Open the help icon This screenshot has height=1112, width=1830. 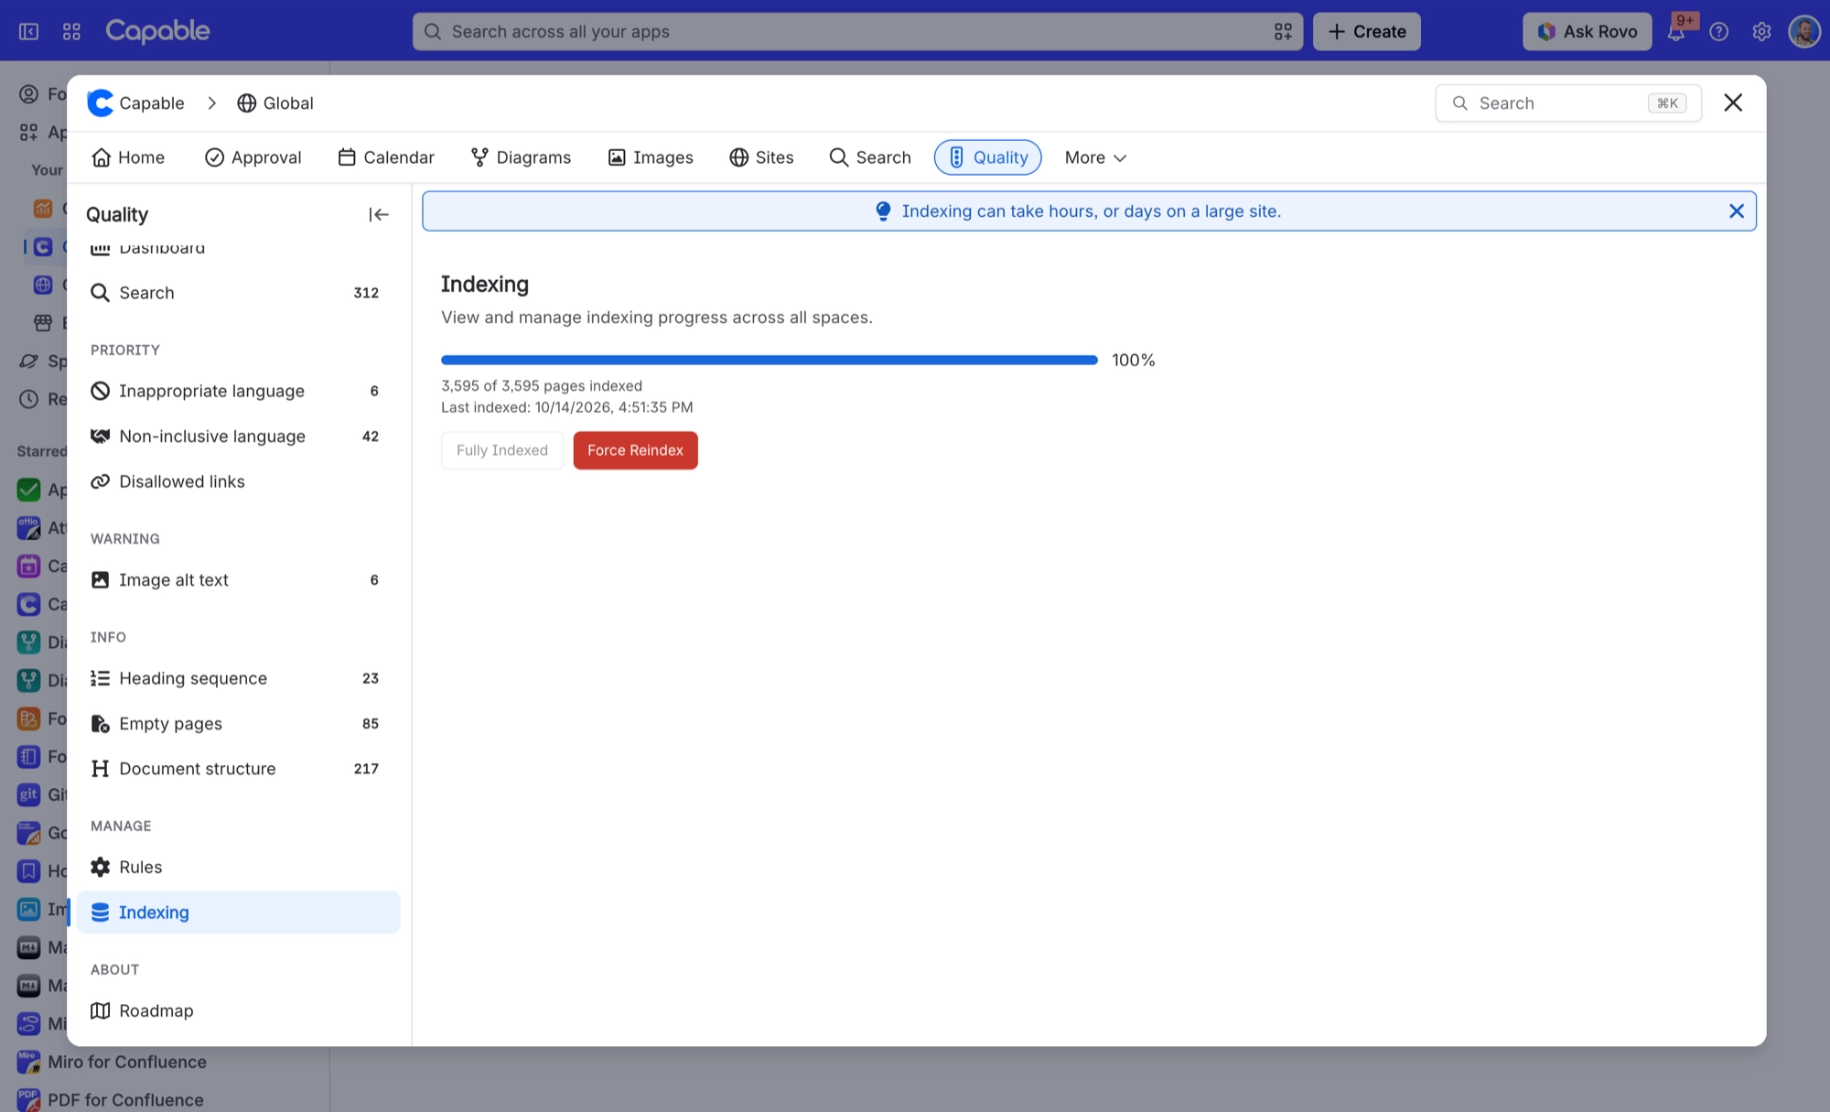tap(1719, 32)
